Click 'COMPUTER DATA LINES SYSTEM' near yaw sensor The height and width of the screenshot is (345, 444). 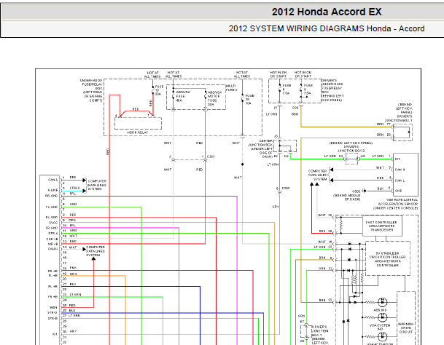(x=318, y=175)
